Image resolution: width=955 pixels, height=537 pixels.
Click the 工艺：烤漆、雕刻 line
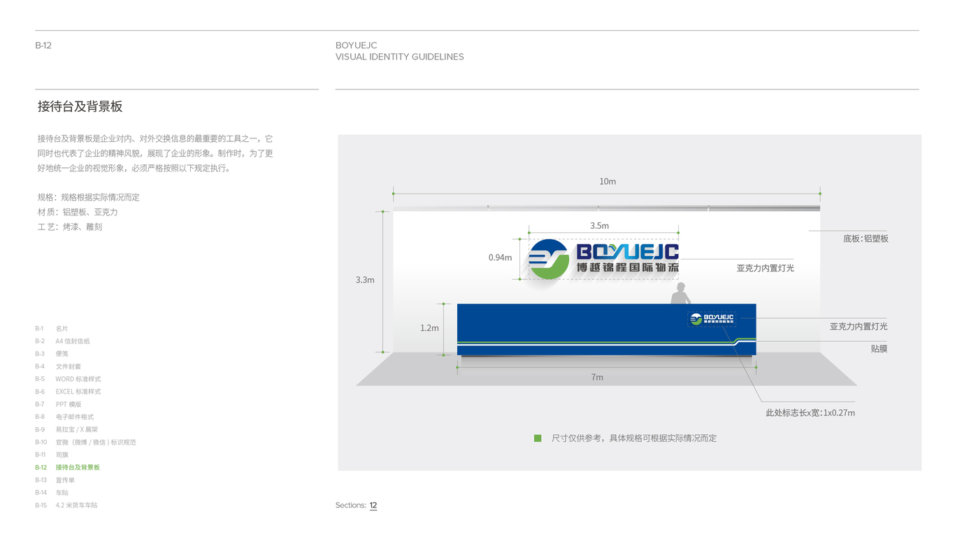pos(70,227)
